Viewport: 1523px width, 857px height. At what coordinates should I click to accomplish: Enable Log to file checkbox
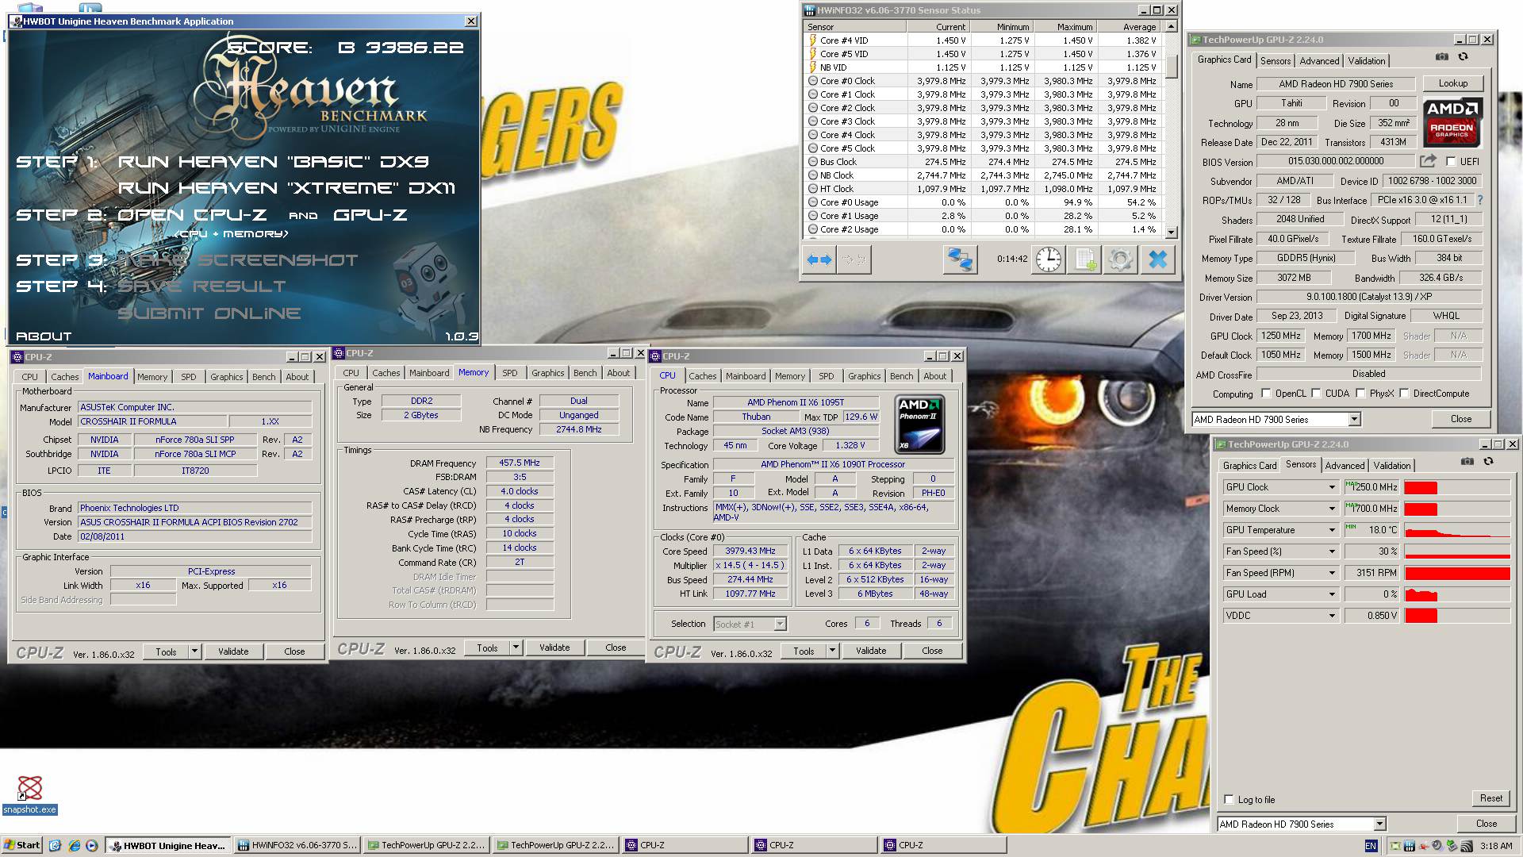[x=1229, y=800]
